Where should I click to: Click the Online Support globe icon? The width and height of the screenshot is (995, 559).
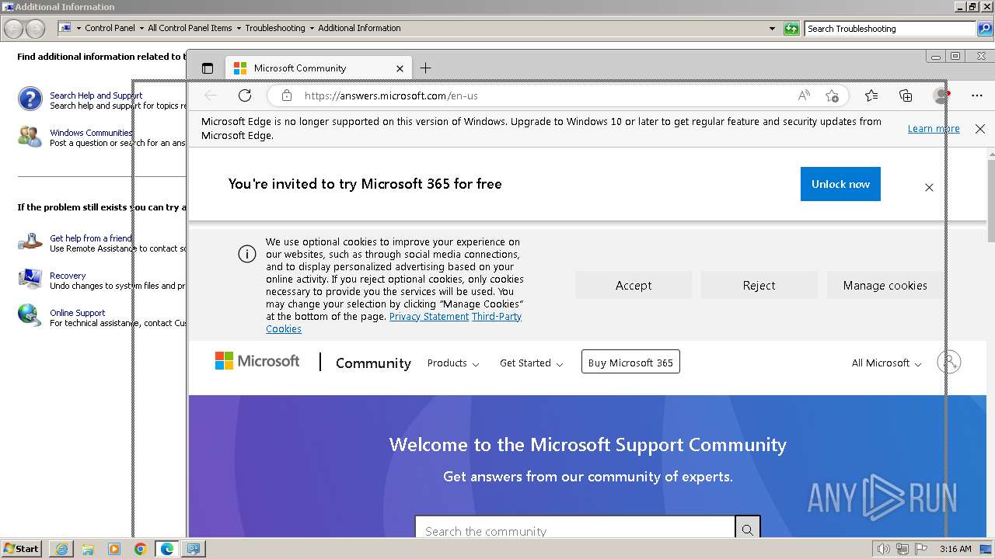coord(30,315)
